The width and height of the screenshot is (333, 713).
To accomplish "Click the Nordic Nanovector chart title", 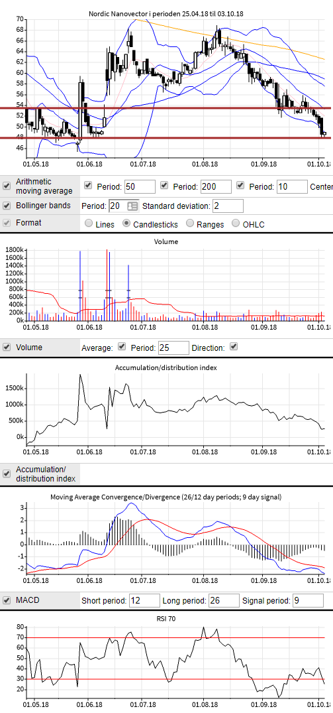I will pos(167,14).
